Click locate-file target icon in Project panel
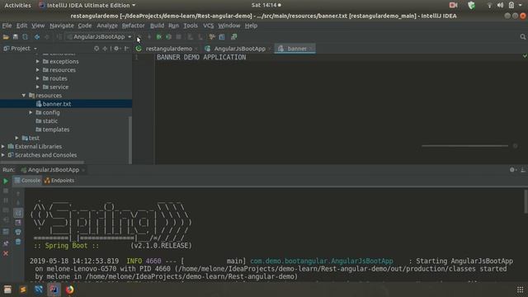Image resolution: width=528 pixels, height=297 pixels. click(97, 49)
